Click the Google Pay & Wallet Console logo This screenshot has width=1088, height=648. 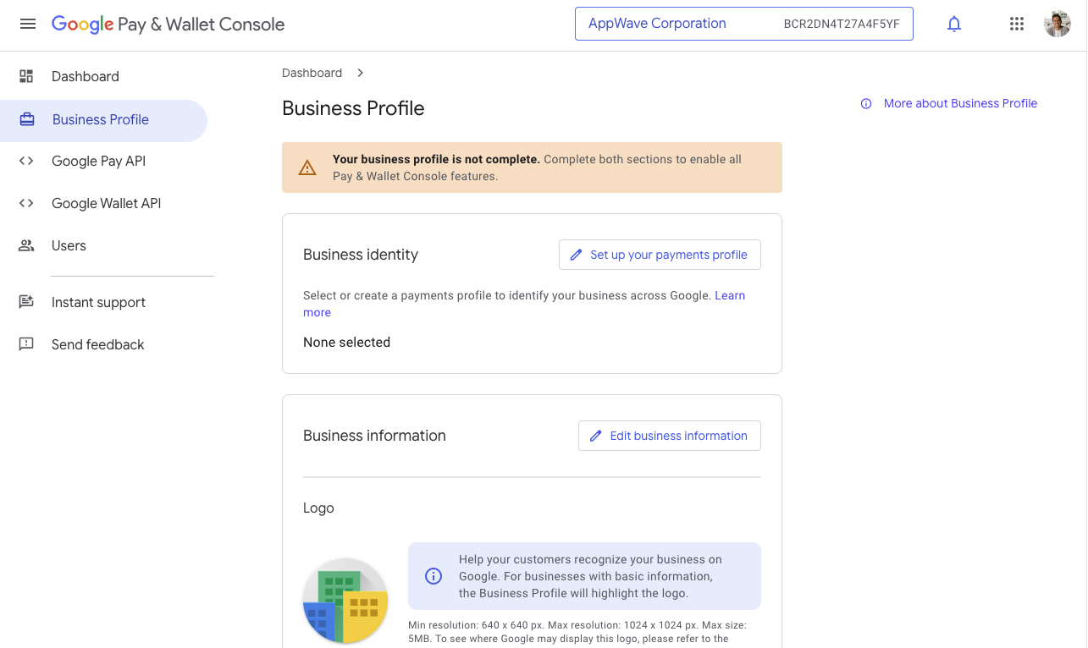coord(168,25)
